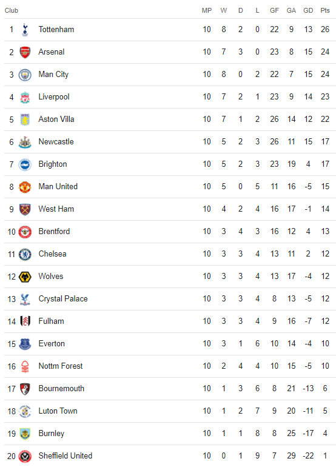
Task: Select the Luton Town row name
Action: (58, 411)
